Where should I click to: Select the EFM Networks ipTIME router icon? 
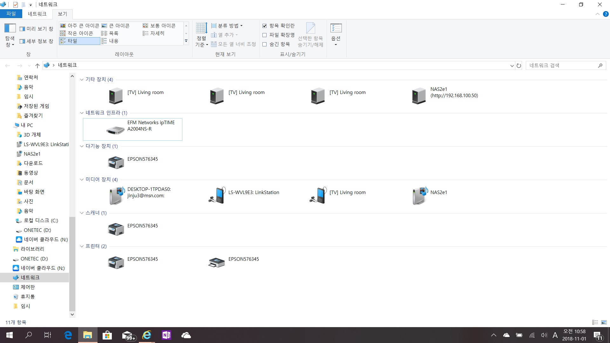(x=116, y=130)
